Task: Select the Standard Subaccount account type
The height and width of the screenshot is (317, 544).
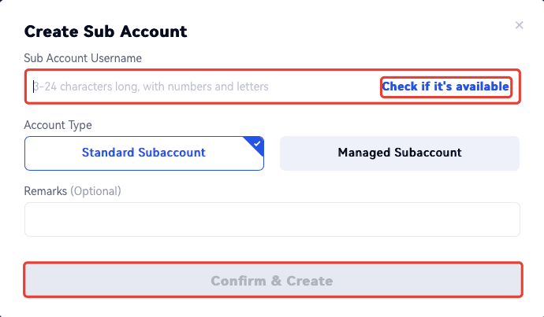Action: point(143,153)
